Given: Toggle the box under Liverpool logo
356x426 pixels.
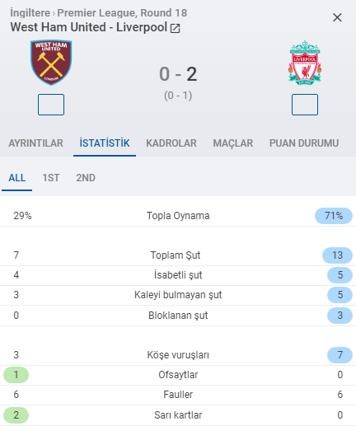Looking at the screenshot, I should pos(305,105).
